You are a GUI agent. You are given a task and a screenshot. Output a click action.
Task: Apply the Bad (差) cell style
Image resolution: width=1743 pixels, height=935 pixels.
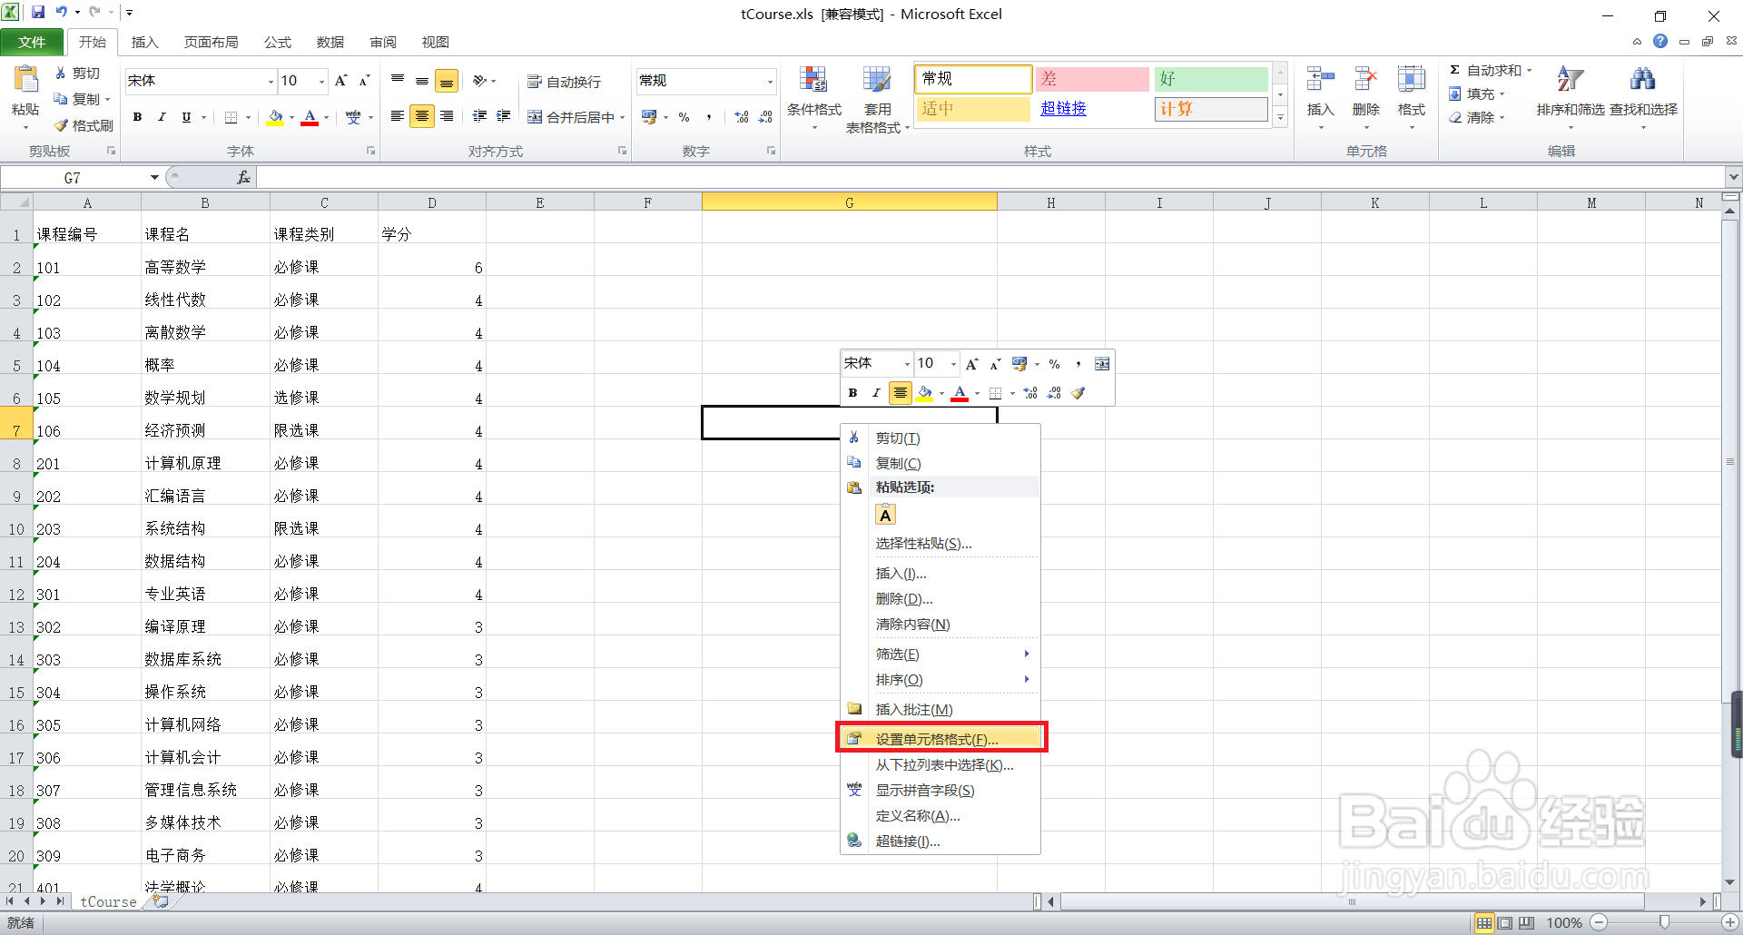tap(1092, 79)
